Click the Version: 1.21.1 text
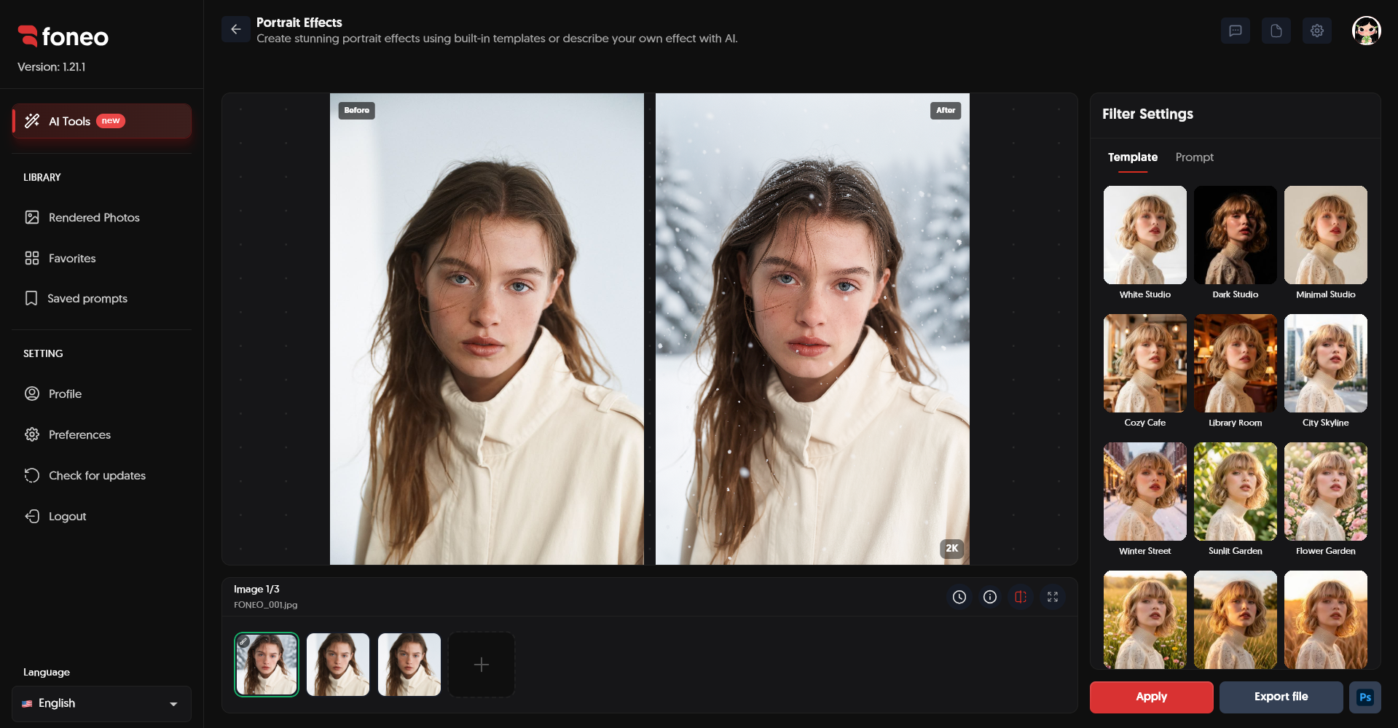 51,67
